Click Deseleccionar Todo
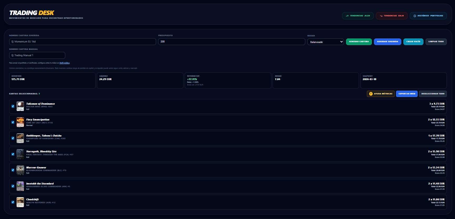 pyautogui.click(x=433, y=94)
